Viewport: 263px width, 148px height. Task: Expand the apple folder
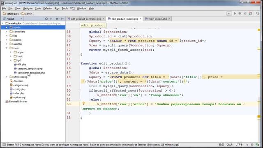coord(11,52)
